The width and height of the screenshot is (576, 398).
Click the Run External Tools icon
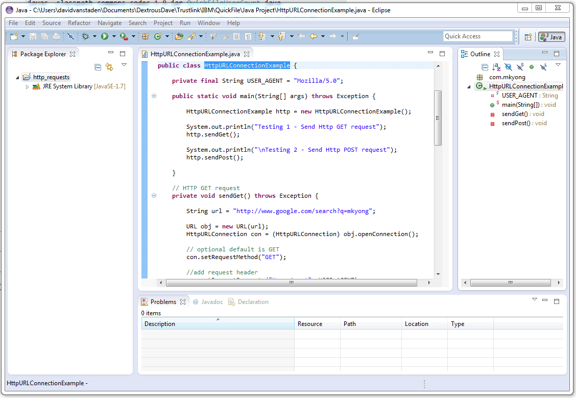pos(124,36)
